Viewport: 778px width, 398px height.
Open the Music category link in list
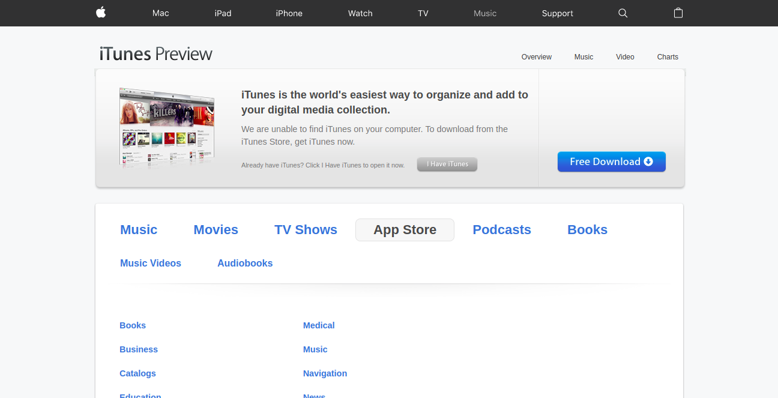315,349
